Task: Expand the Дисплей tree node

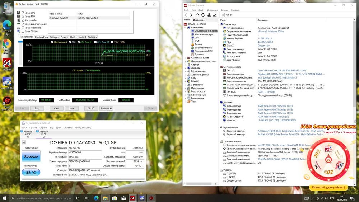Action: [185, 68]
